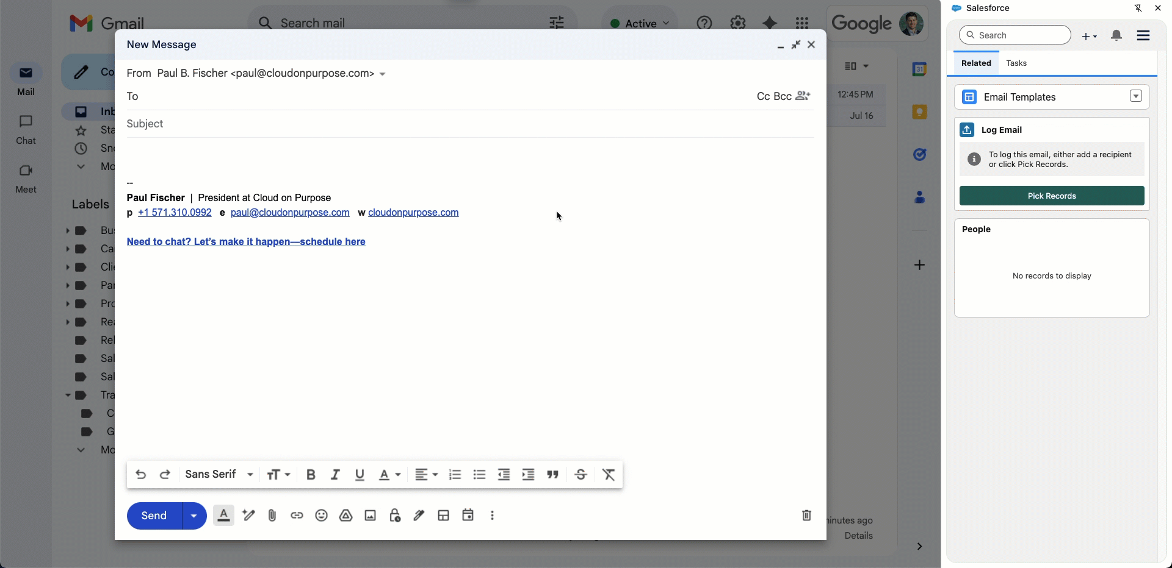1172x568 pixels.
Task: Click the Pick Records button
Action: point(1052,196)
